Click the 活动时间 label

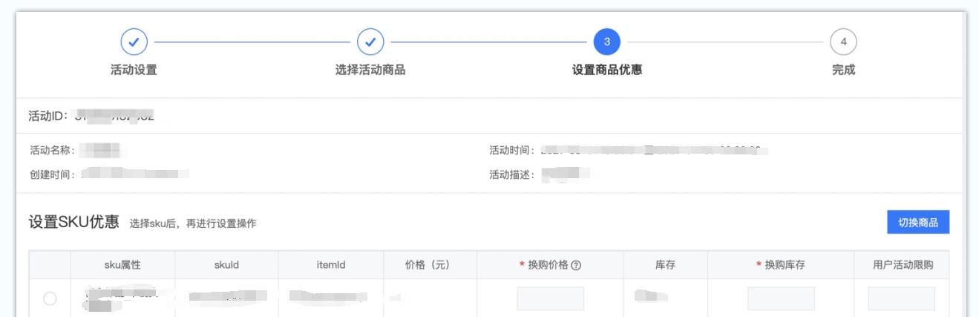point(513,151)
